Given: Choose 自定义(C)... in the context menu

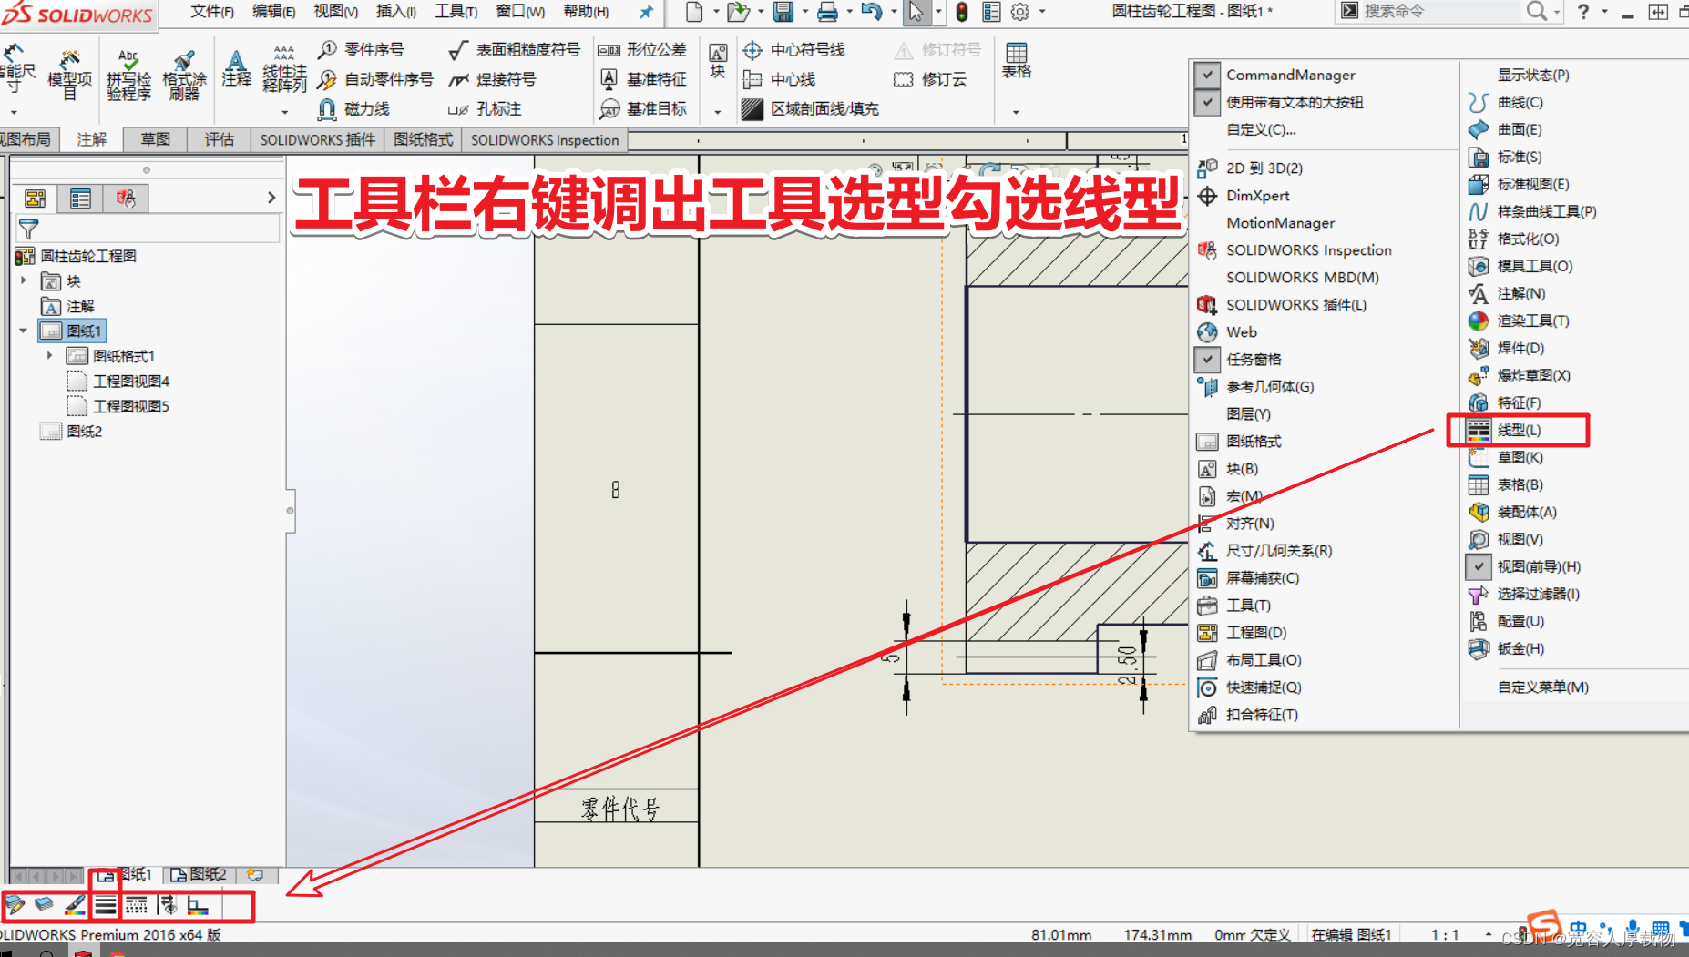Looking at the screenshot, I should click(x=1261, y=129).
